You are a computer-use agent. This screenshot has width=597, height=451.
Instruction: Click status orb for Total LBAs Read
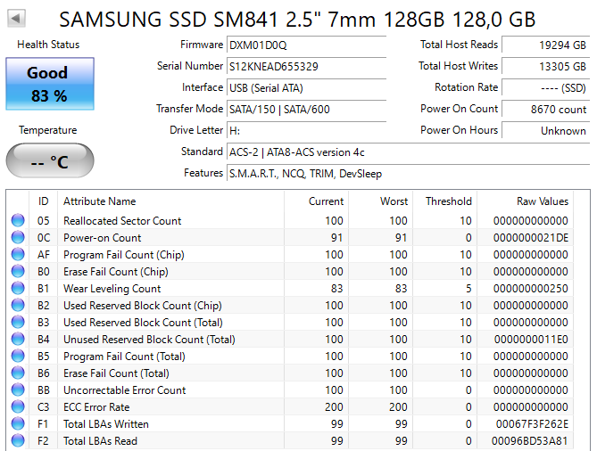tap(18, 441)
